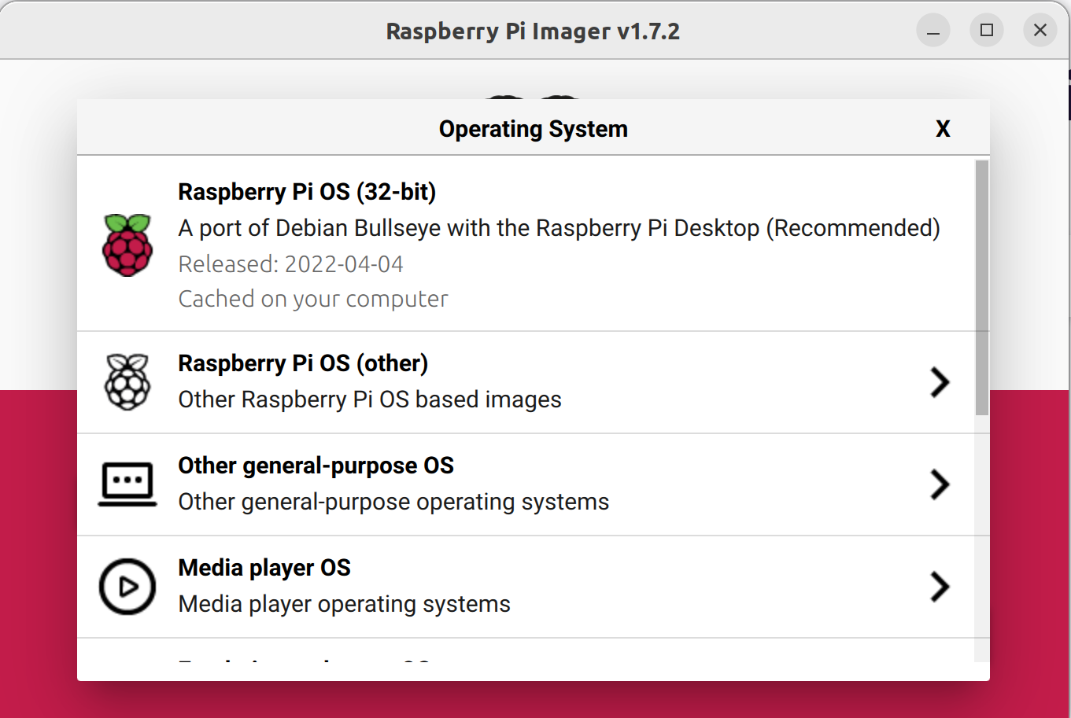Image resolution: width=1071 pixels, height=718 pixels.
Task: Click the 'Operating System' dialog heading
Action: [x=534, y=129]
